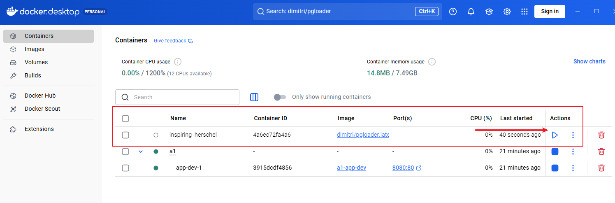Viewport: 615px width, 203px height.
Task: Click the external link icon beside 8080:80
Action: [419, 168]
